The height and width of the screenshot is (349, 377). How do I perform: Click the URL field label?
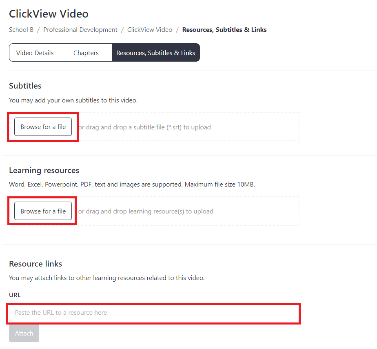point(15,295)
